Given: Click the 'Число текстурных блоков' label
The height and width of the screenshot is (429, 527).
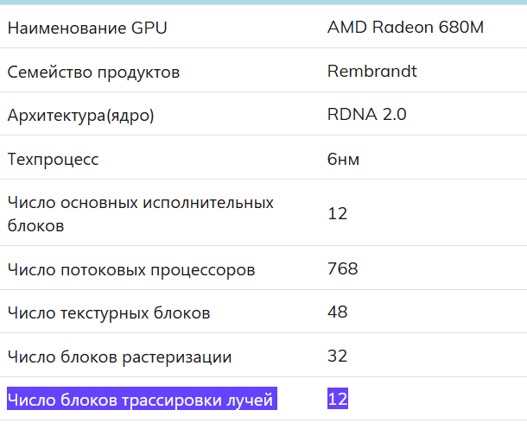Looking at the screenshot, I should pyautogui.click(x=108, y=312).
